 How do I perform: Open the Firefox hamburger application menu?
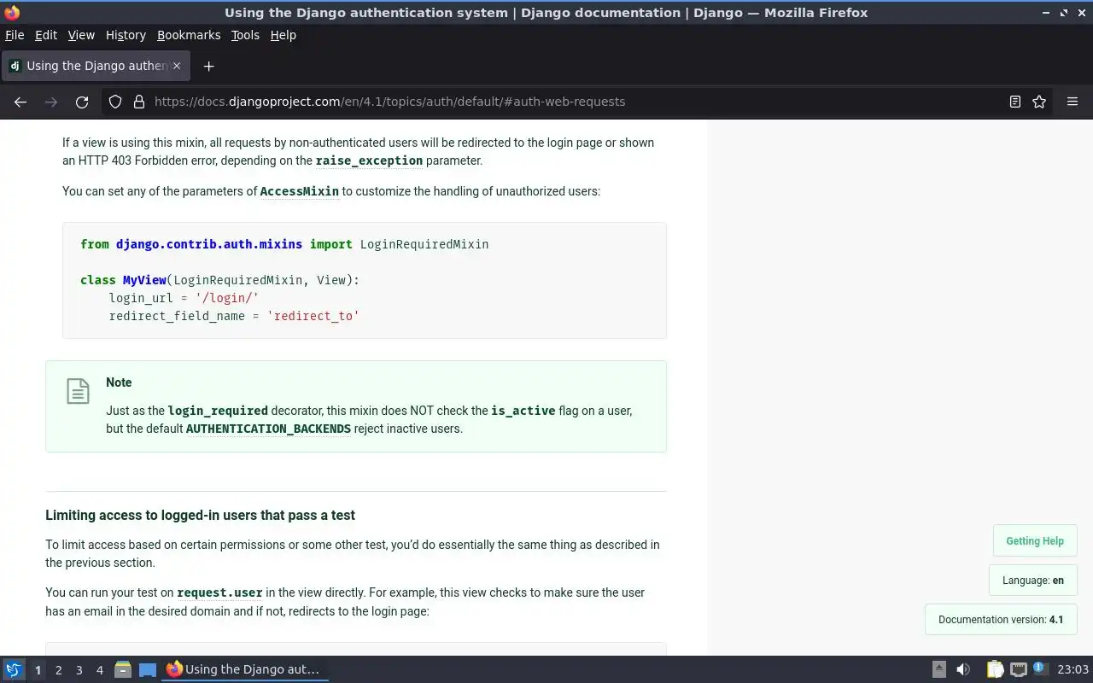click(x=1073, y=102)
